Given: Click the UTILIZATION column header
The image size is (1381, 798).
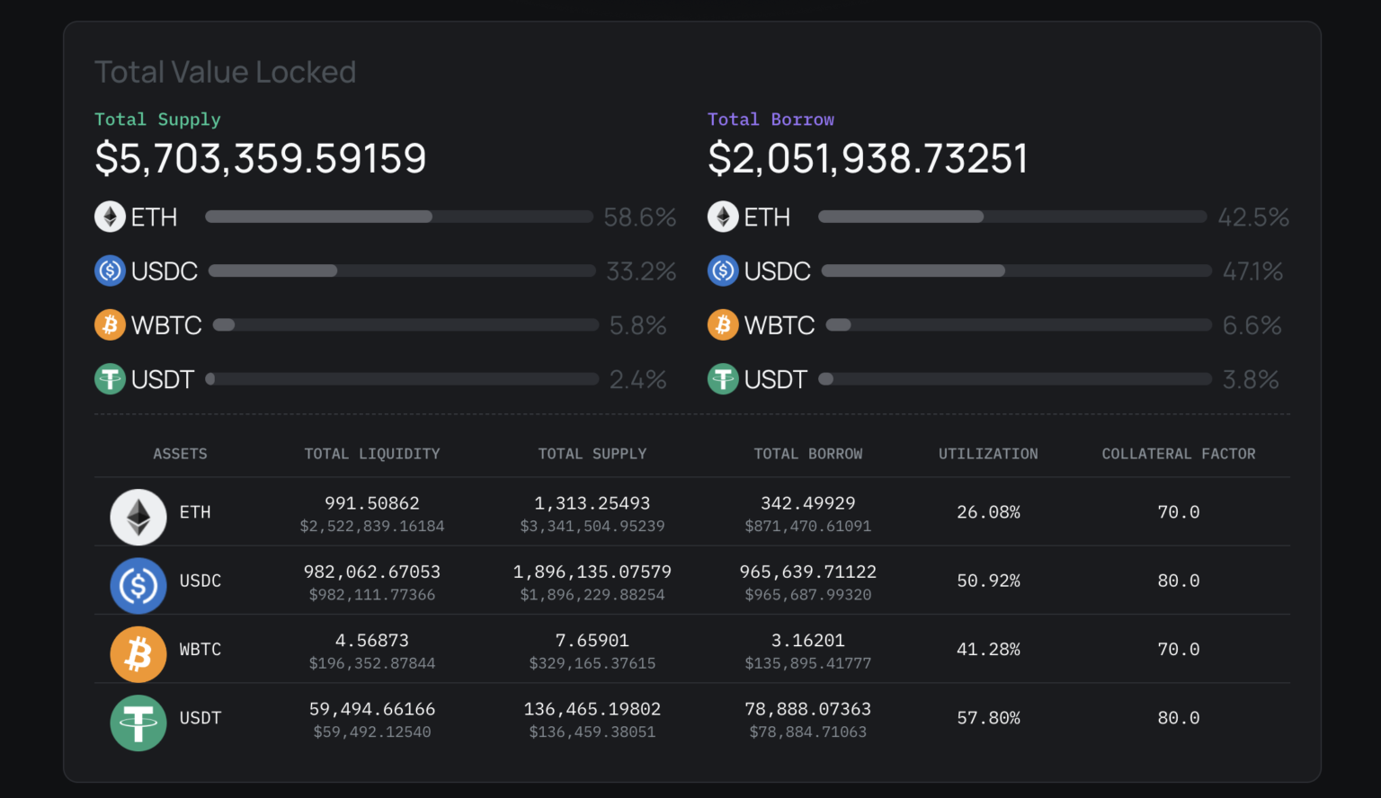Looking at the screenshot, I should pyautogui.click(x=988, y=454).
